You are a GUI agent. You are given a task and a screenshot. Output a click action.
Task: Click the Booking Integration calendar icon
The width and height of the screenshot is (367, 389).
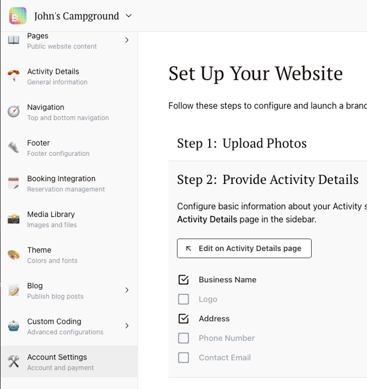(13, 183)
